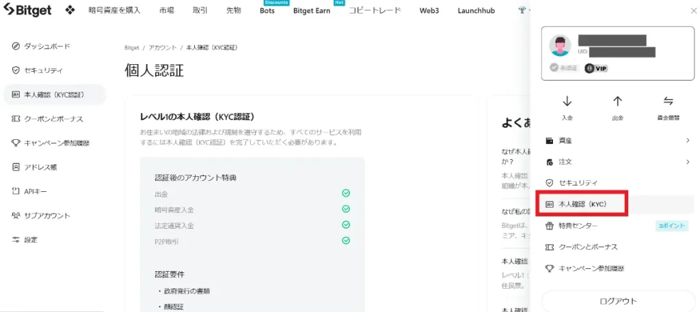Open 特典センター in the account panel
Viewport: 700px width, 312px height.
618,225
